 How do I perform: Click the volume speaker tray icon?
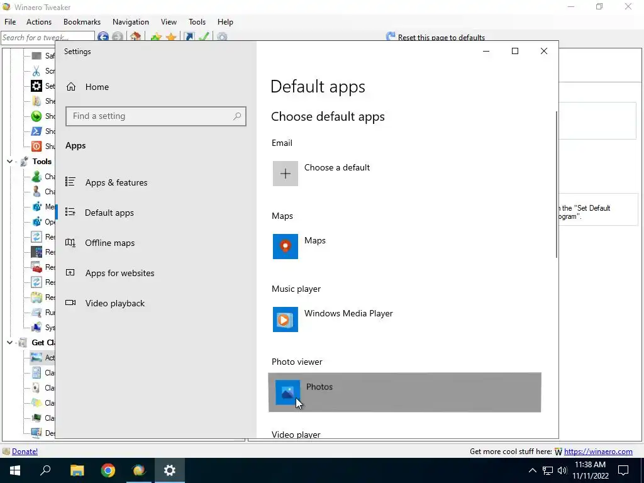point(562,470)
